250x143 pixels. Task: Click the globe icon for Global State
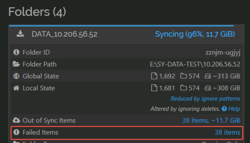(x=16, y=76)
